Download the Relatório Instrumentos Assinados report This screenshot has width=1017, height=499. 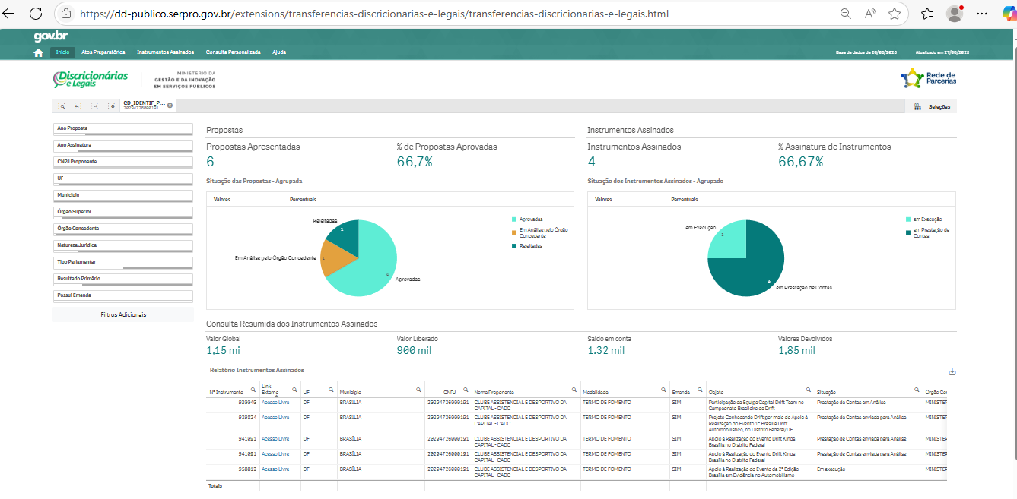pos(952,371)
